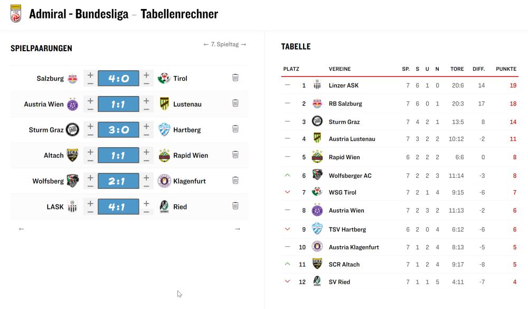This screenshot has width=528, height=309.
Task: Click trash icon for Austria Wien – Lustenau
Action: (235, 103)
